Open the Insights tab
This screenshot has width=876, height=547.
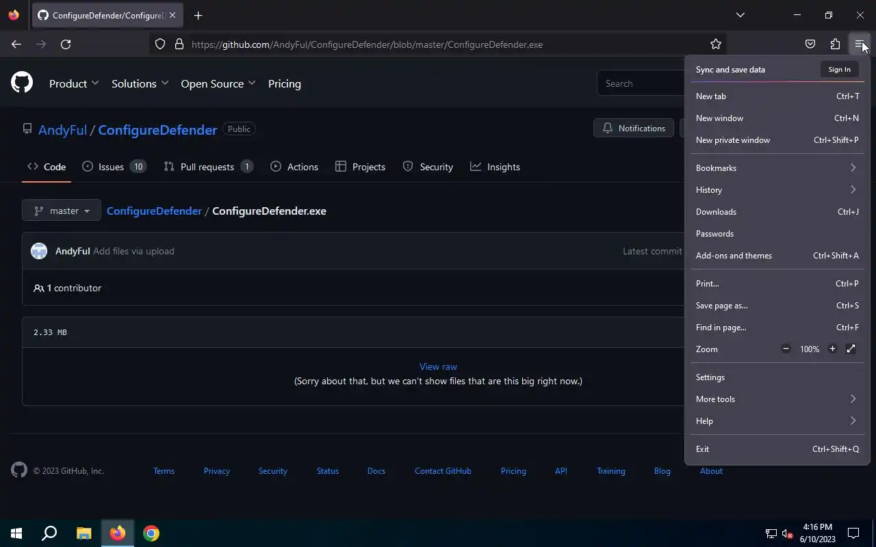pos(495,167)
